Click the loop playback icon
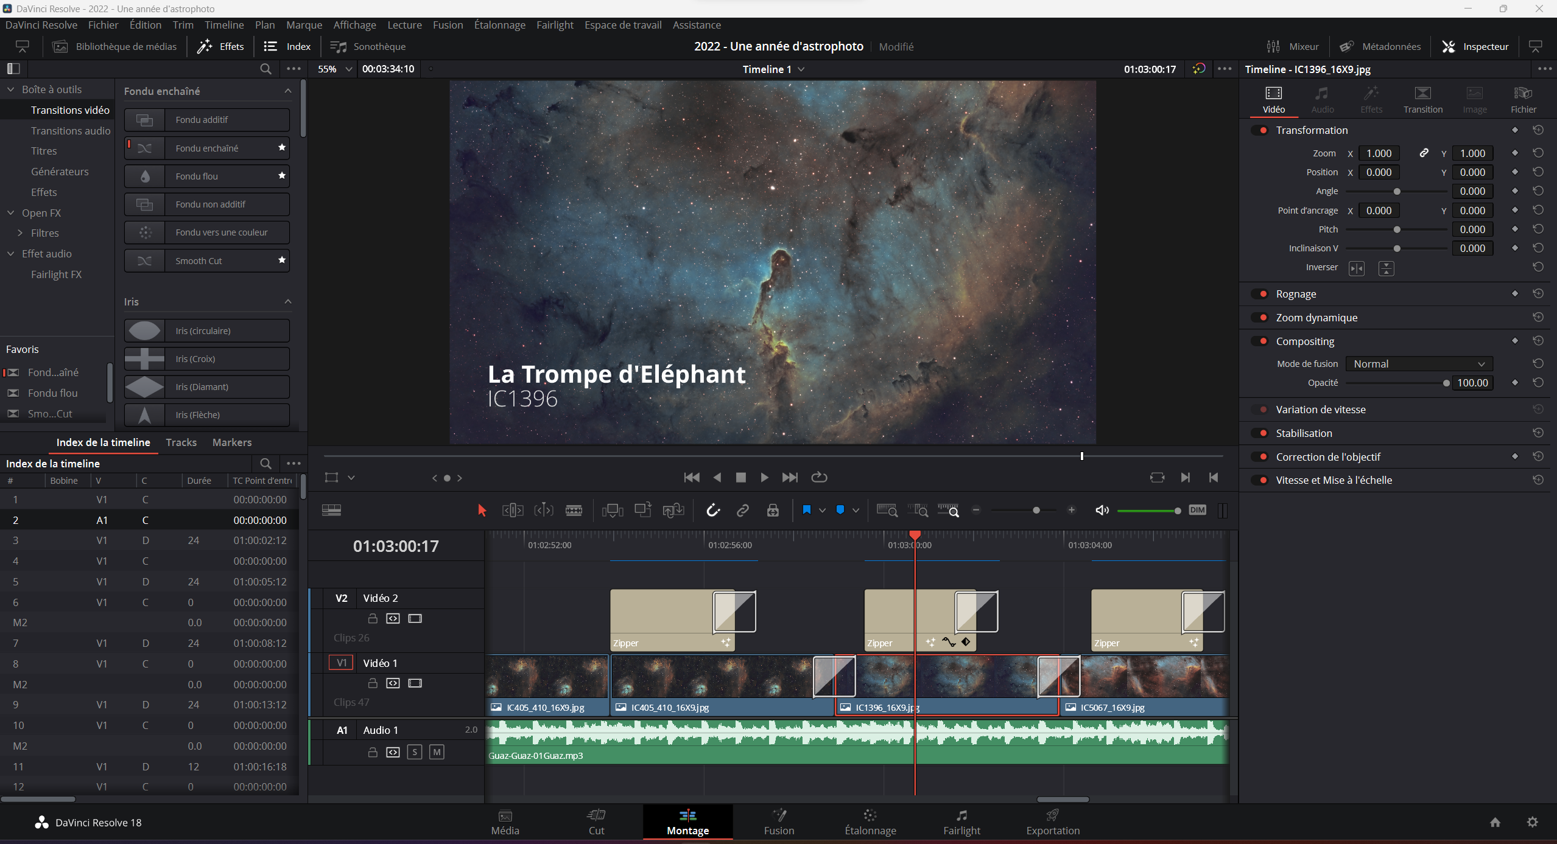 819,478
